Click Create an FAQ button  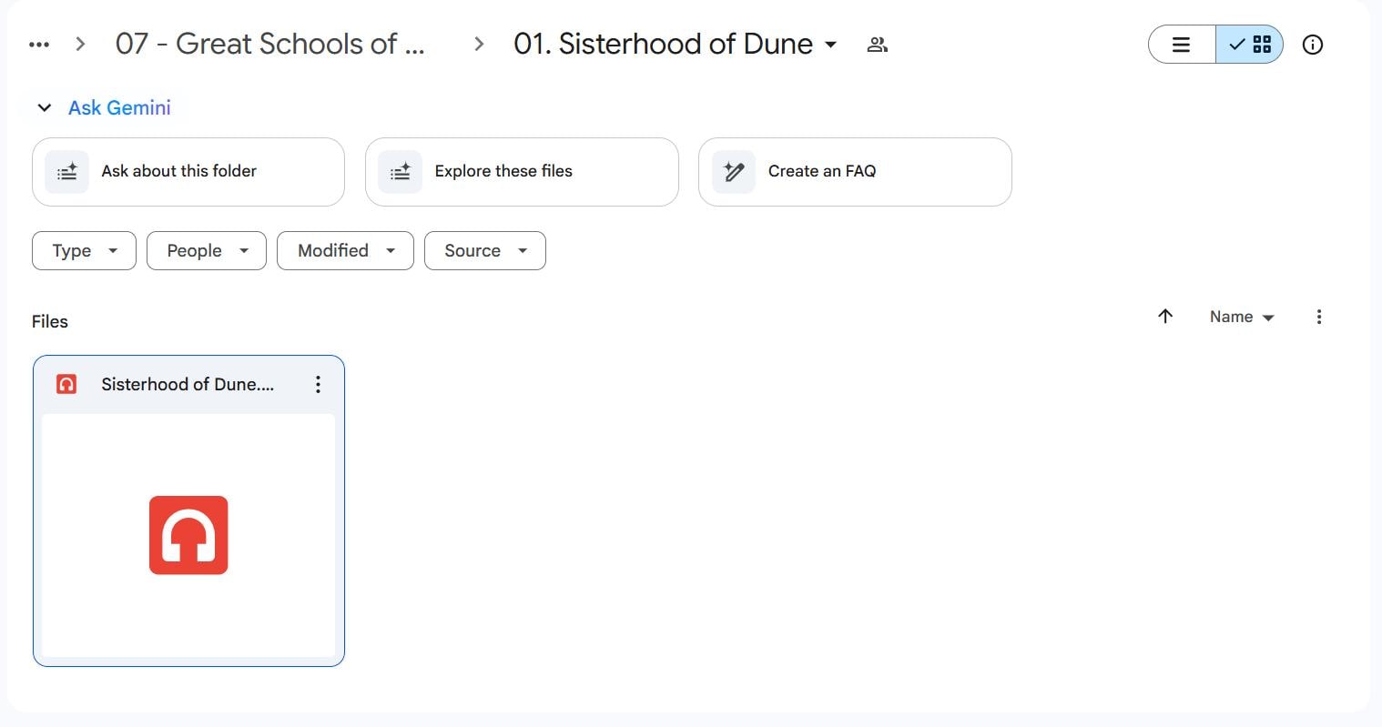click(855, 171)
